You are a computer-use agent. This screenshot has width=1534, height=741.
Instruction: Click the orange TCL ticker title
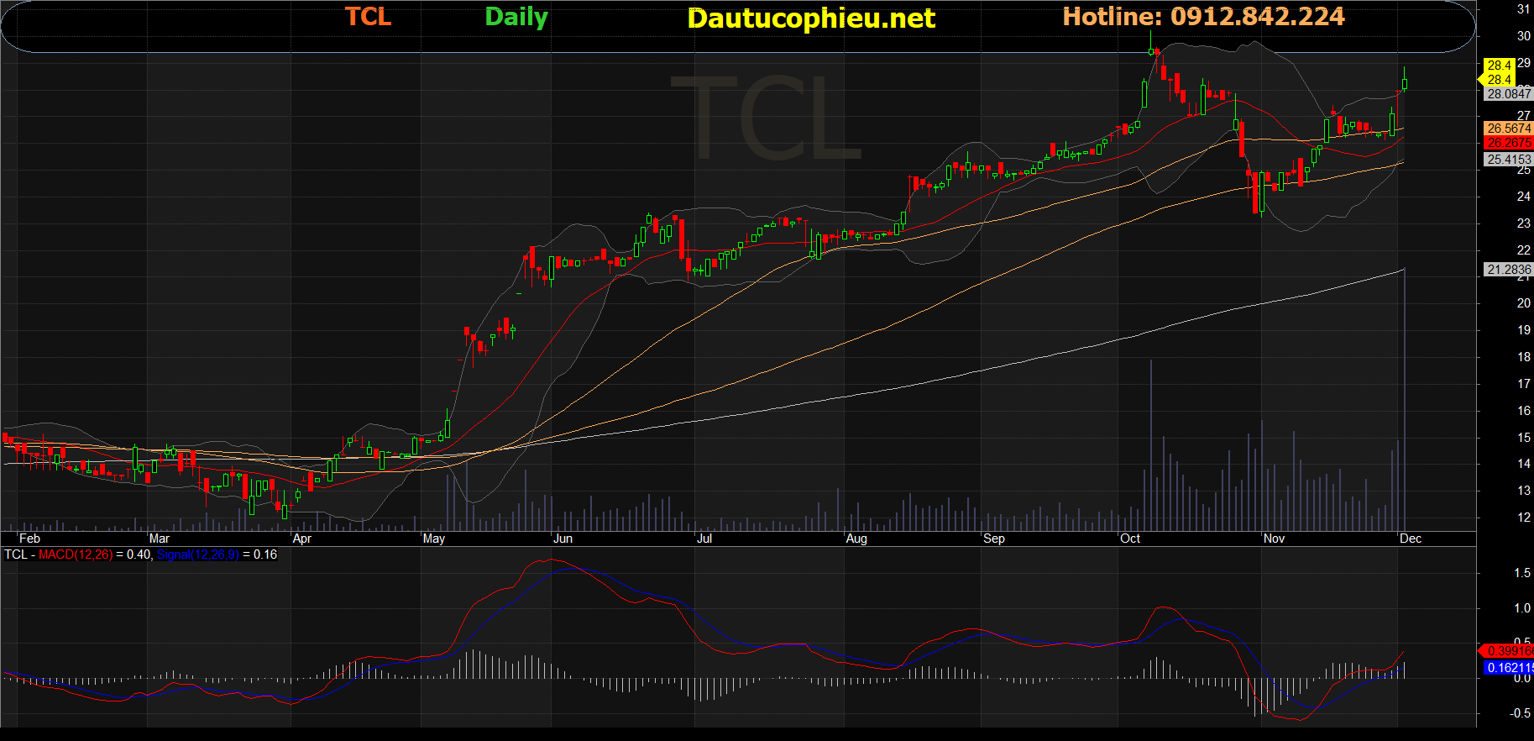click(368, 17)
